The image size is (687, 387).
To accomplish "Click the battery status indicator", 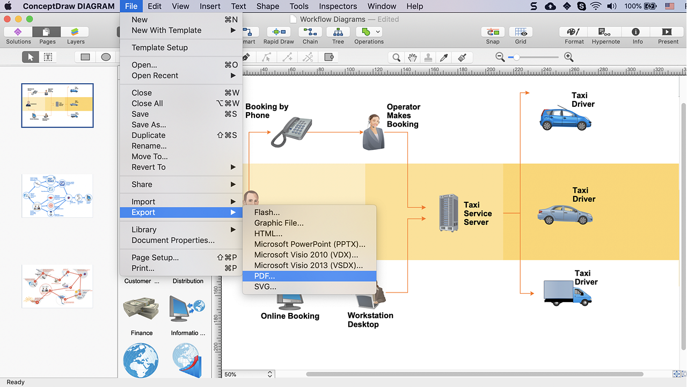I will 651,6.
